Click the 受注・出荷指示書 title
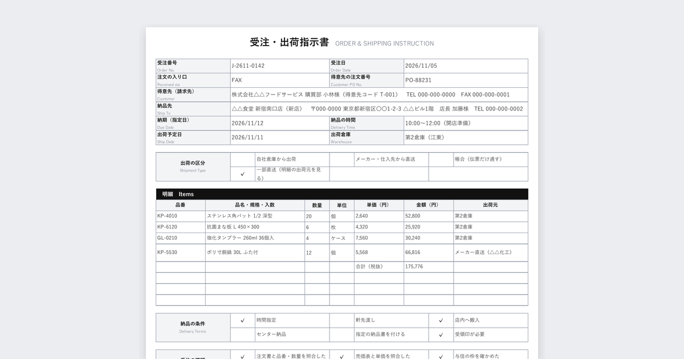This screenshot has height=359, width=684. tap(289, 42)
